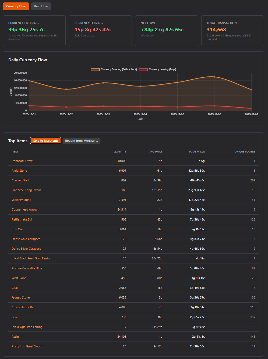This screenshot has width=268, height=359.
Task: Click the net flow value +84p 27g 82s 65c
Action: pos(162,30)
